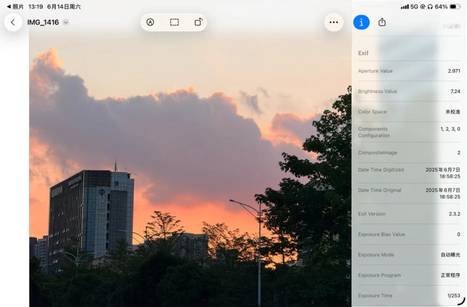The image size is (467, 307).
Task: Tap the battery indicator icon
Action: (x=455, y=7)
